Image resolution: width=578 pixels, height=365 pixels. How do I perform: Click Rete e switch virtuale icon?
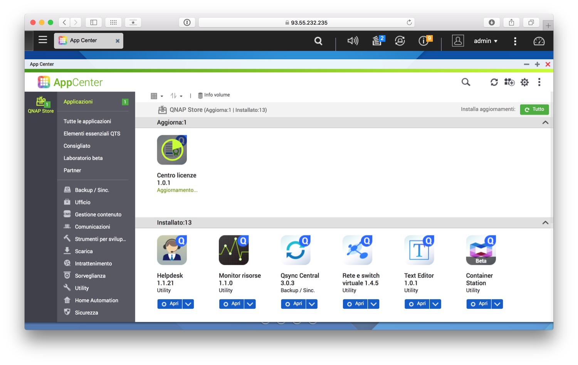[x=357, y=250]
